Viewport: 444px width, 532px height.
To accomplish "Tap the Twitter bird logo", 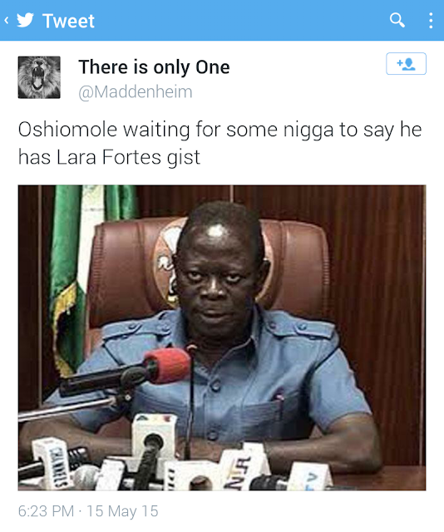I will pyautogui.click(x=26, y=20).
